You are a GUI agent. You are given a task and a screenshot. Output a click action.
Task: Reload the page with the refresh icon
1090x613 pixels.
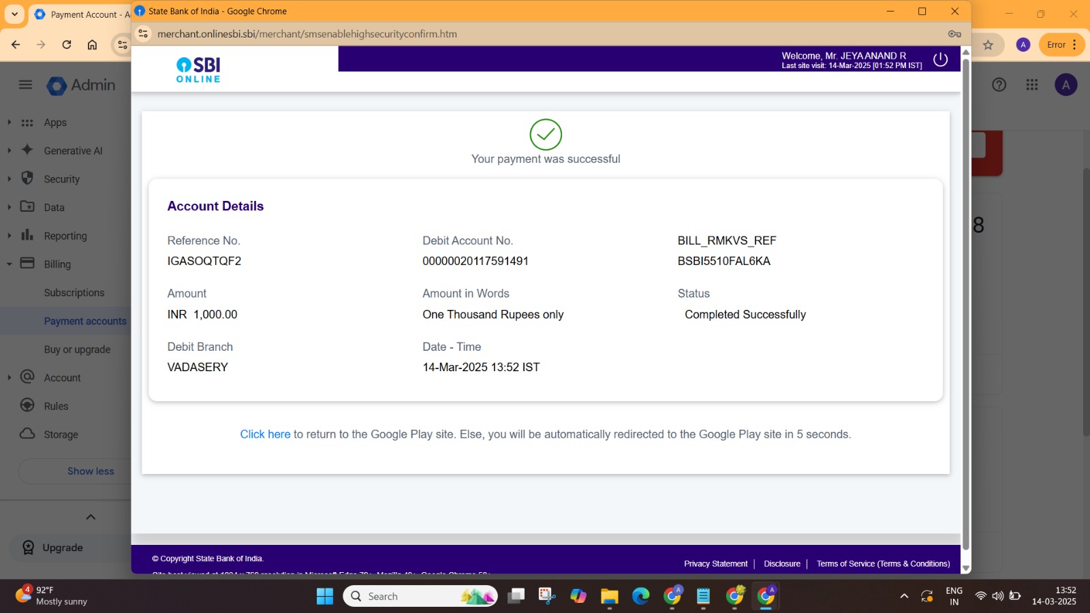(67, 45)
